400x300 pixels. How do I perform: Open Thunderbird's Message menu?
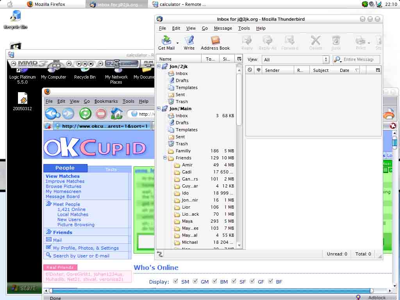(x=223, y=28)
